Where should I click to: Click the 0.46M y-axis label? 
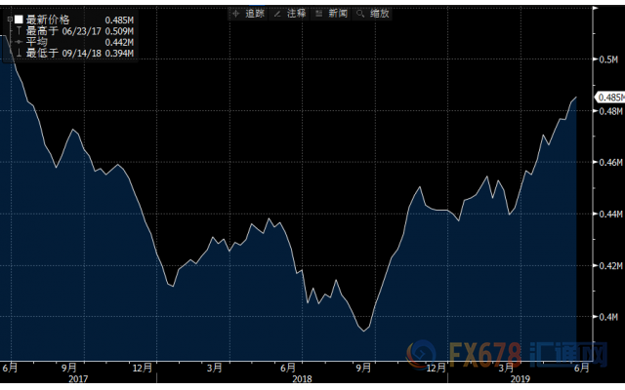point(610,163)
